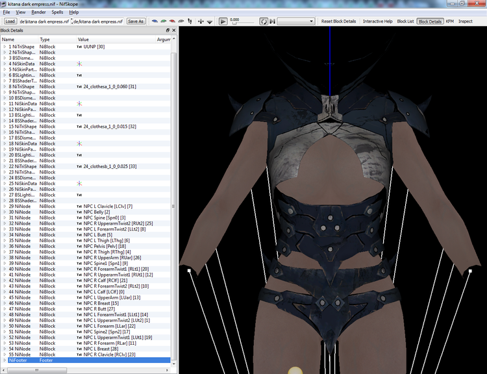Click Txt icon beside NPC Pelvis [Pelv] [18]
The image size is (487, 374).
click(79, 246)
